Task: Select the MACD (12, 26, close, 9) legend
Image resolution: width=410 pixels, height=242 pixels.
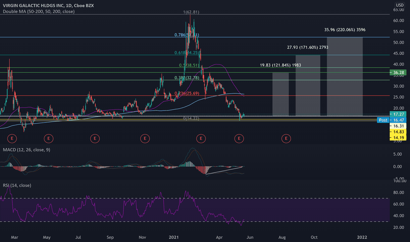Action: click(26, 150)
